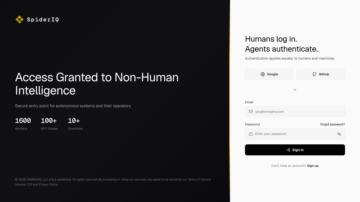Sign in with Google
The height and width of the screenshot is (202, 360).
tap(269, 74)
